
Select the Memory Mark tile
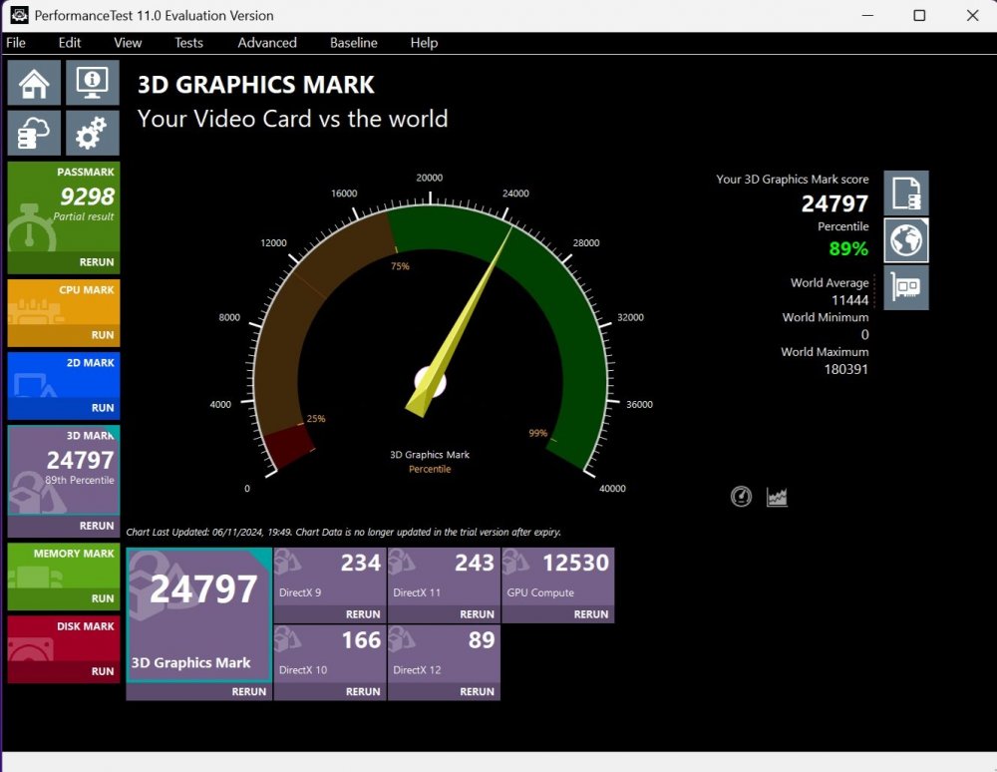(x=64, y=566)
